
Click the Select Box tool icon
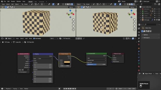tap(143, 28)
